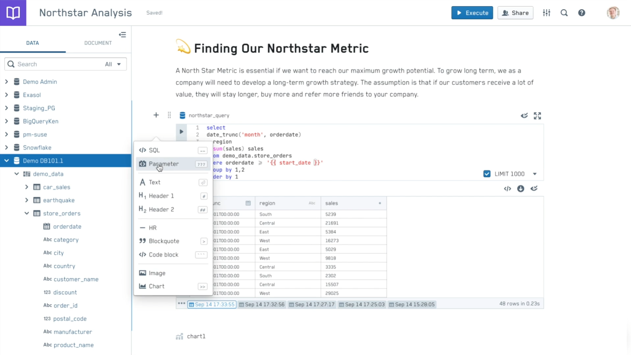
Task: Open the All filter dropdown in search
Action: 113,64
